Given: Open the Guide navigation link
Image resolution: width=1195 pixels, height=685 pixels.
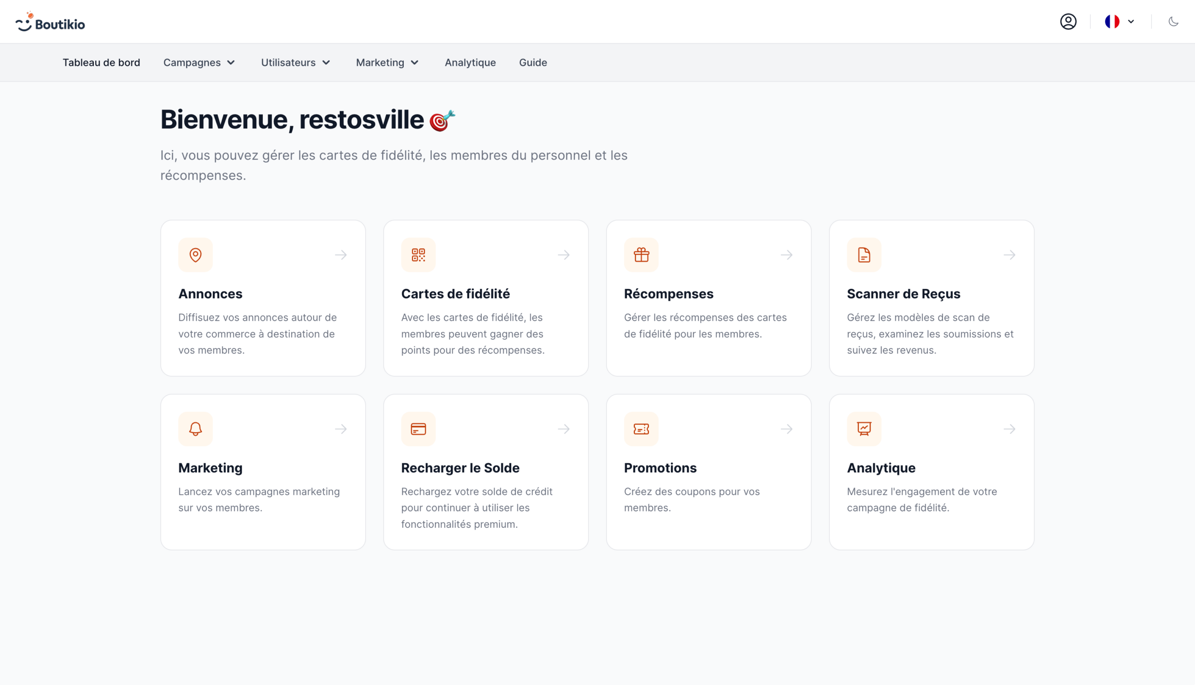Looking at the screenshot, I should coord(533,62).
